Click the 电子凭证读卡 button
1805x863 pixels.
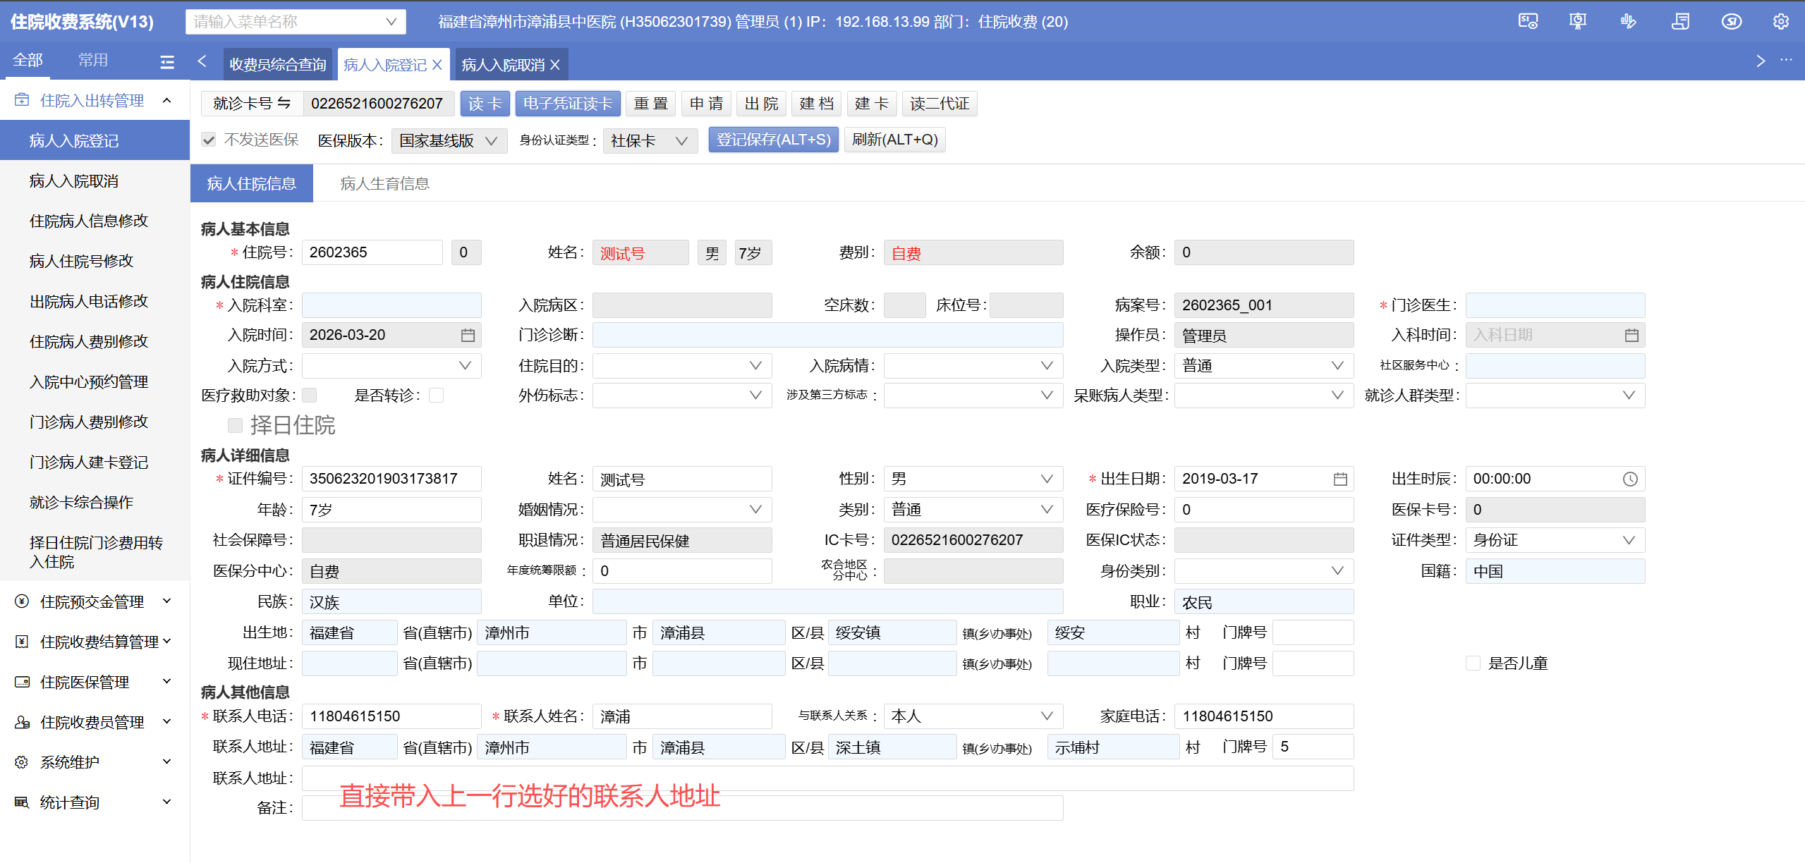point(567,104)
